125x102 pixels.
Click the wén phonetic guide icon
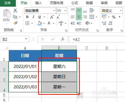tap(61, 23)
